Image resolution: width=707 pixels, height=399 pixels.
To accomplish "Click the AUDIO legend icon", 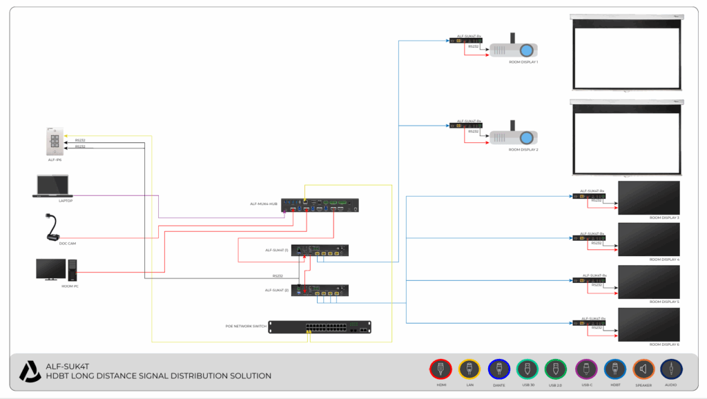I will click(671, 369).
